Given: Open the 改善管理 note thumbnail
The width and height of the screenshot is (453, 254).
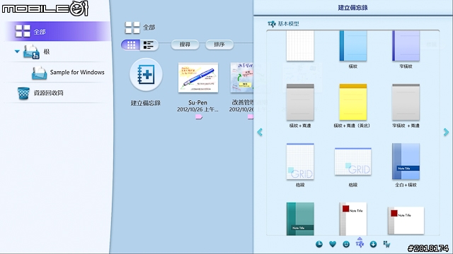Looking at the screenshot, I should [242, 78].
